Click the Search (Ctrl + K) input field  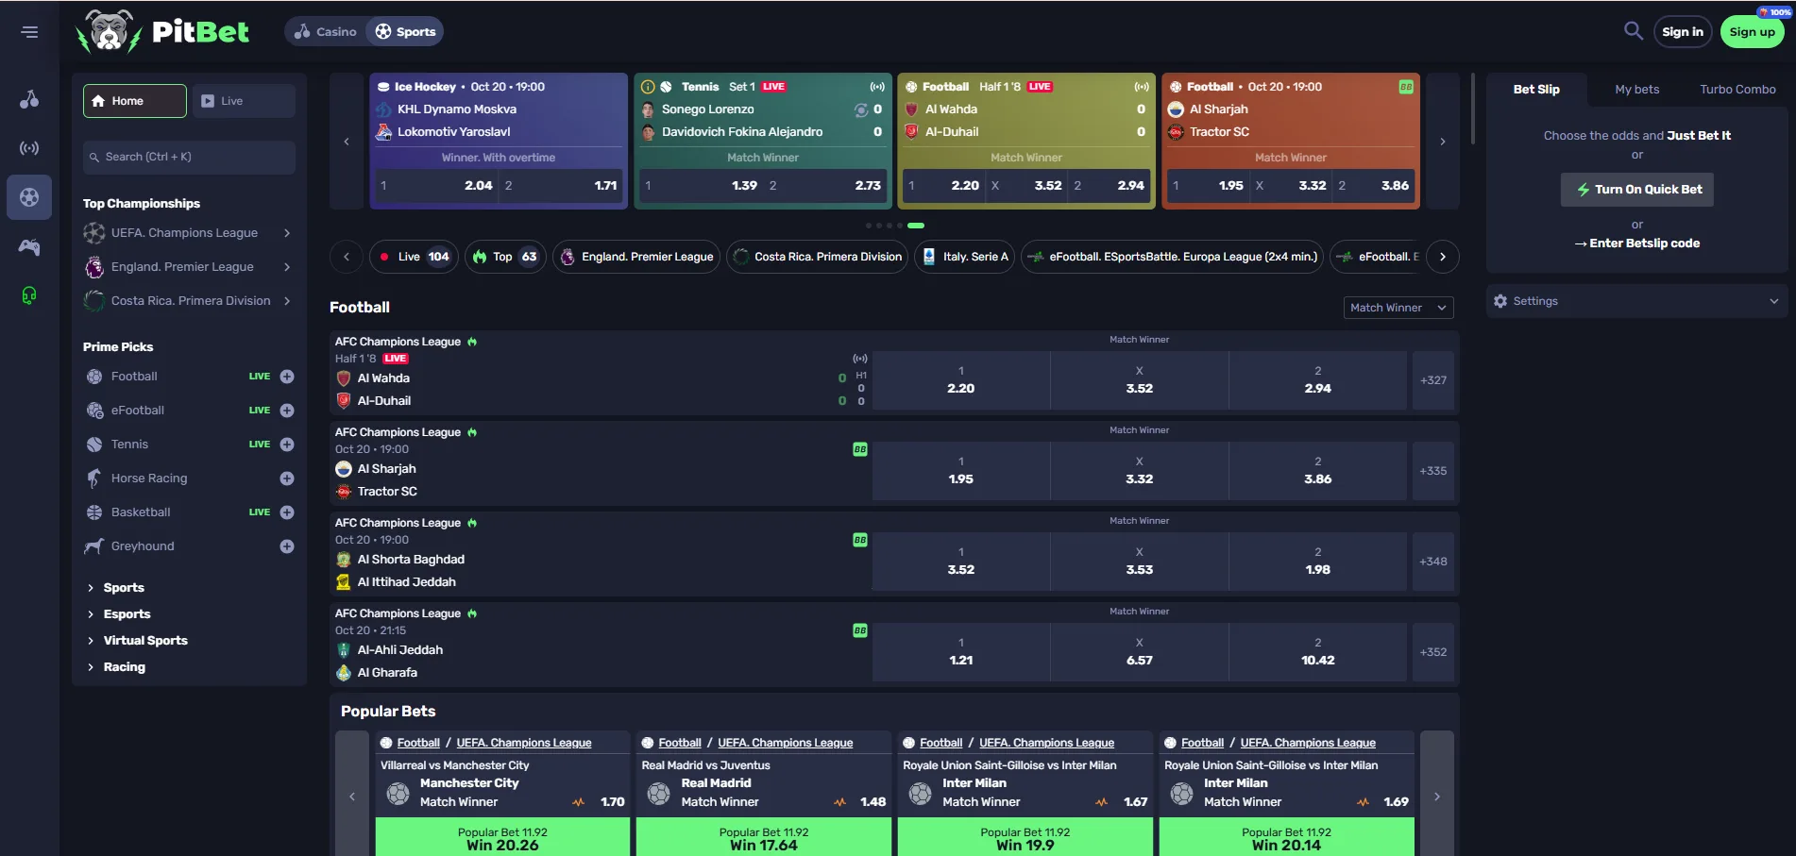tap(188, 157)
